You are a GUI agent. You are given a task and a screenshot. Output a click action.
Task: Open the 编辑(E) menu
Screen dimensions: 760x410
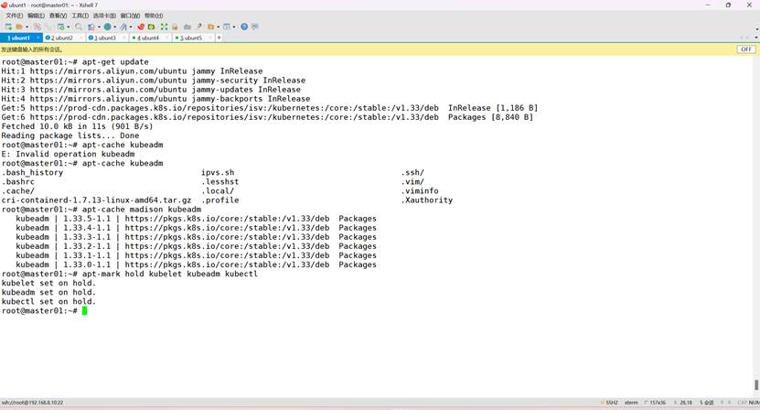click(36, 16)
